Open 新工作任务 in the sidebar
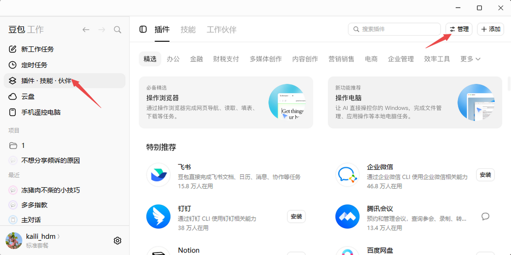 pos(65,49)
